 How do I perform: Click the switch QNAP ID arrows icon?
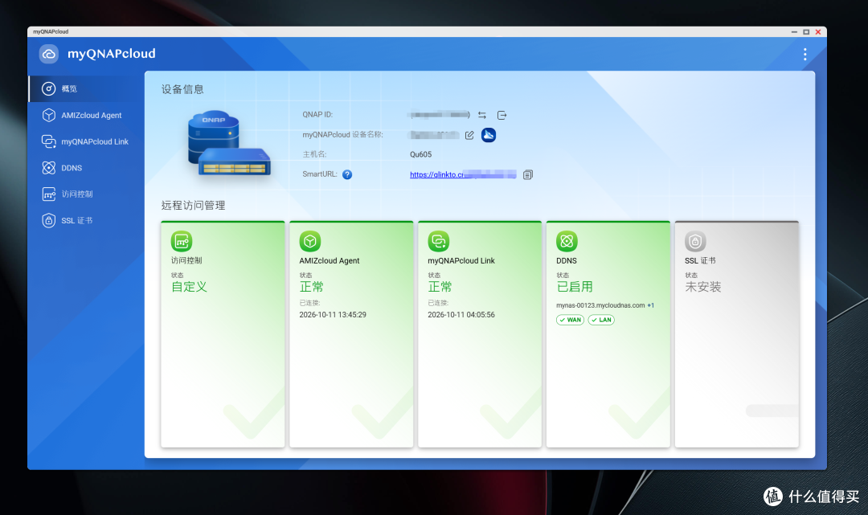(x=482, y=115)
